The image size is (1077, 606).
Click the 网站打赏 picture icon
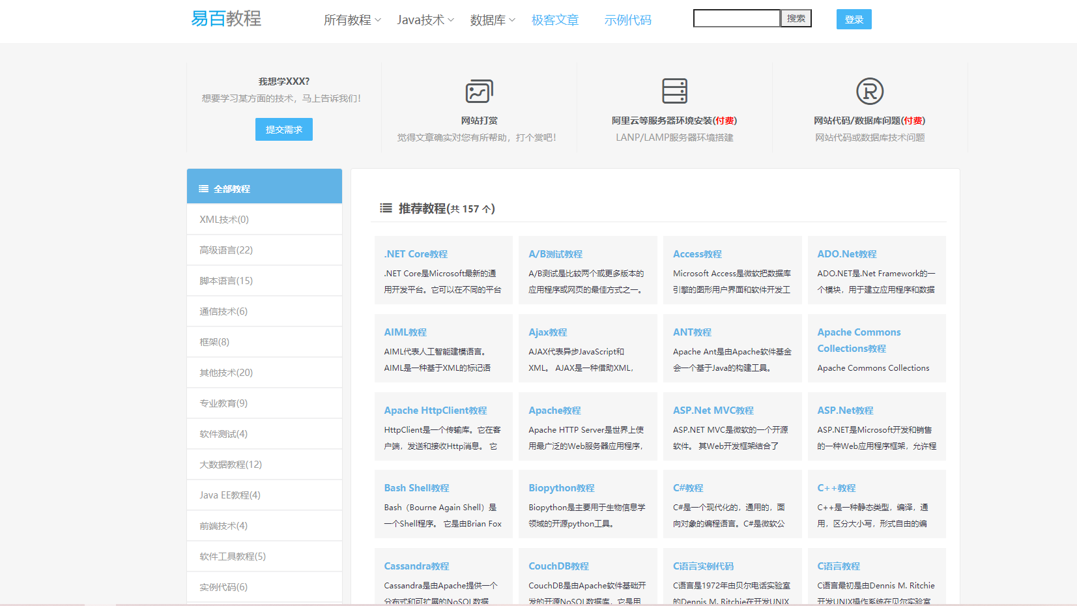click(x=479, y=91)
